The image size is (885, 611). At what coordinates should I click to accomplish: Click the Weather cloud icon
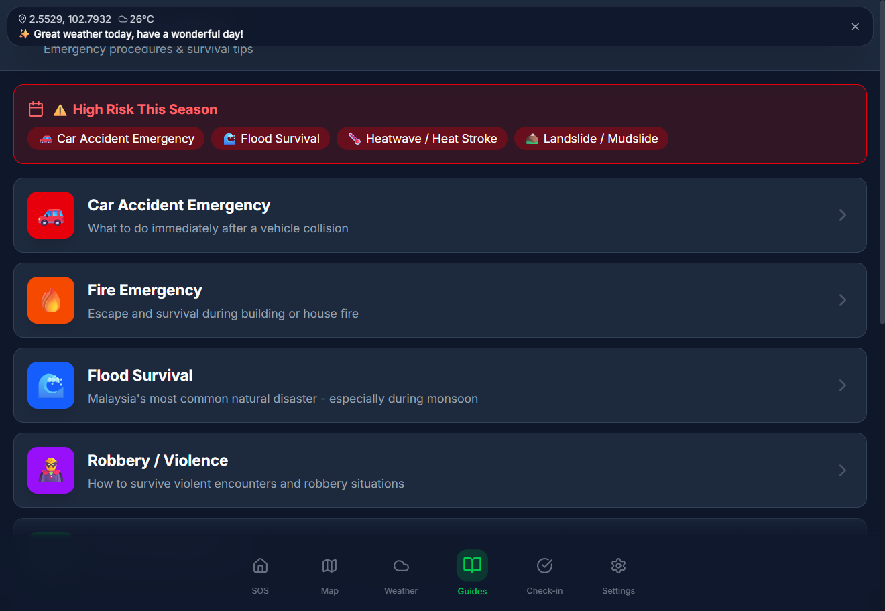click(400, 566)
